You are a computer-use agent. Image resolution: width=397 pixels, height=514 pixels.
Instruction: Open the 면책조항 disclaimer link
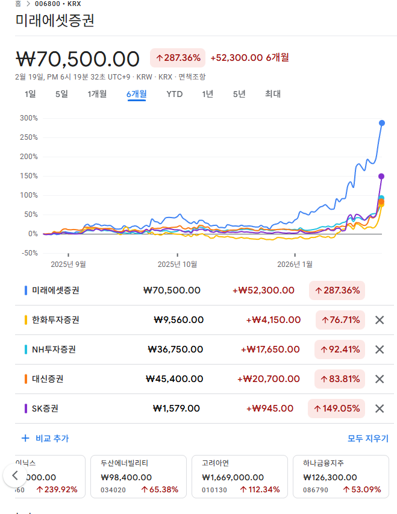coord(192,77)
